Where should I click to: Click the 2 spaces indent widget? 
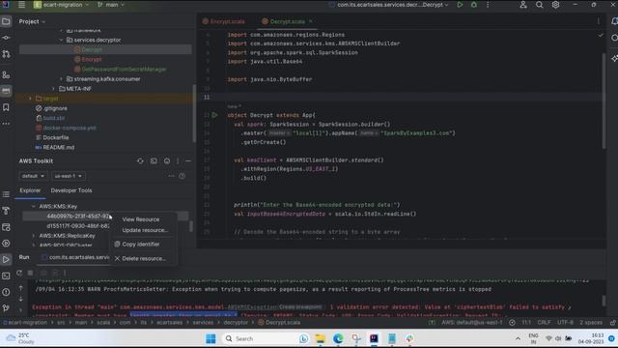pos(591,322)
